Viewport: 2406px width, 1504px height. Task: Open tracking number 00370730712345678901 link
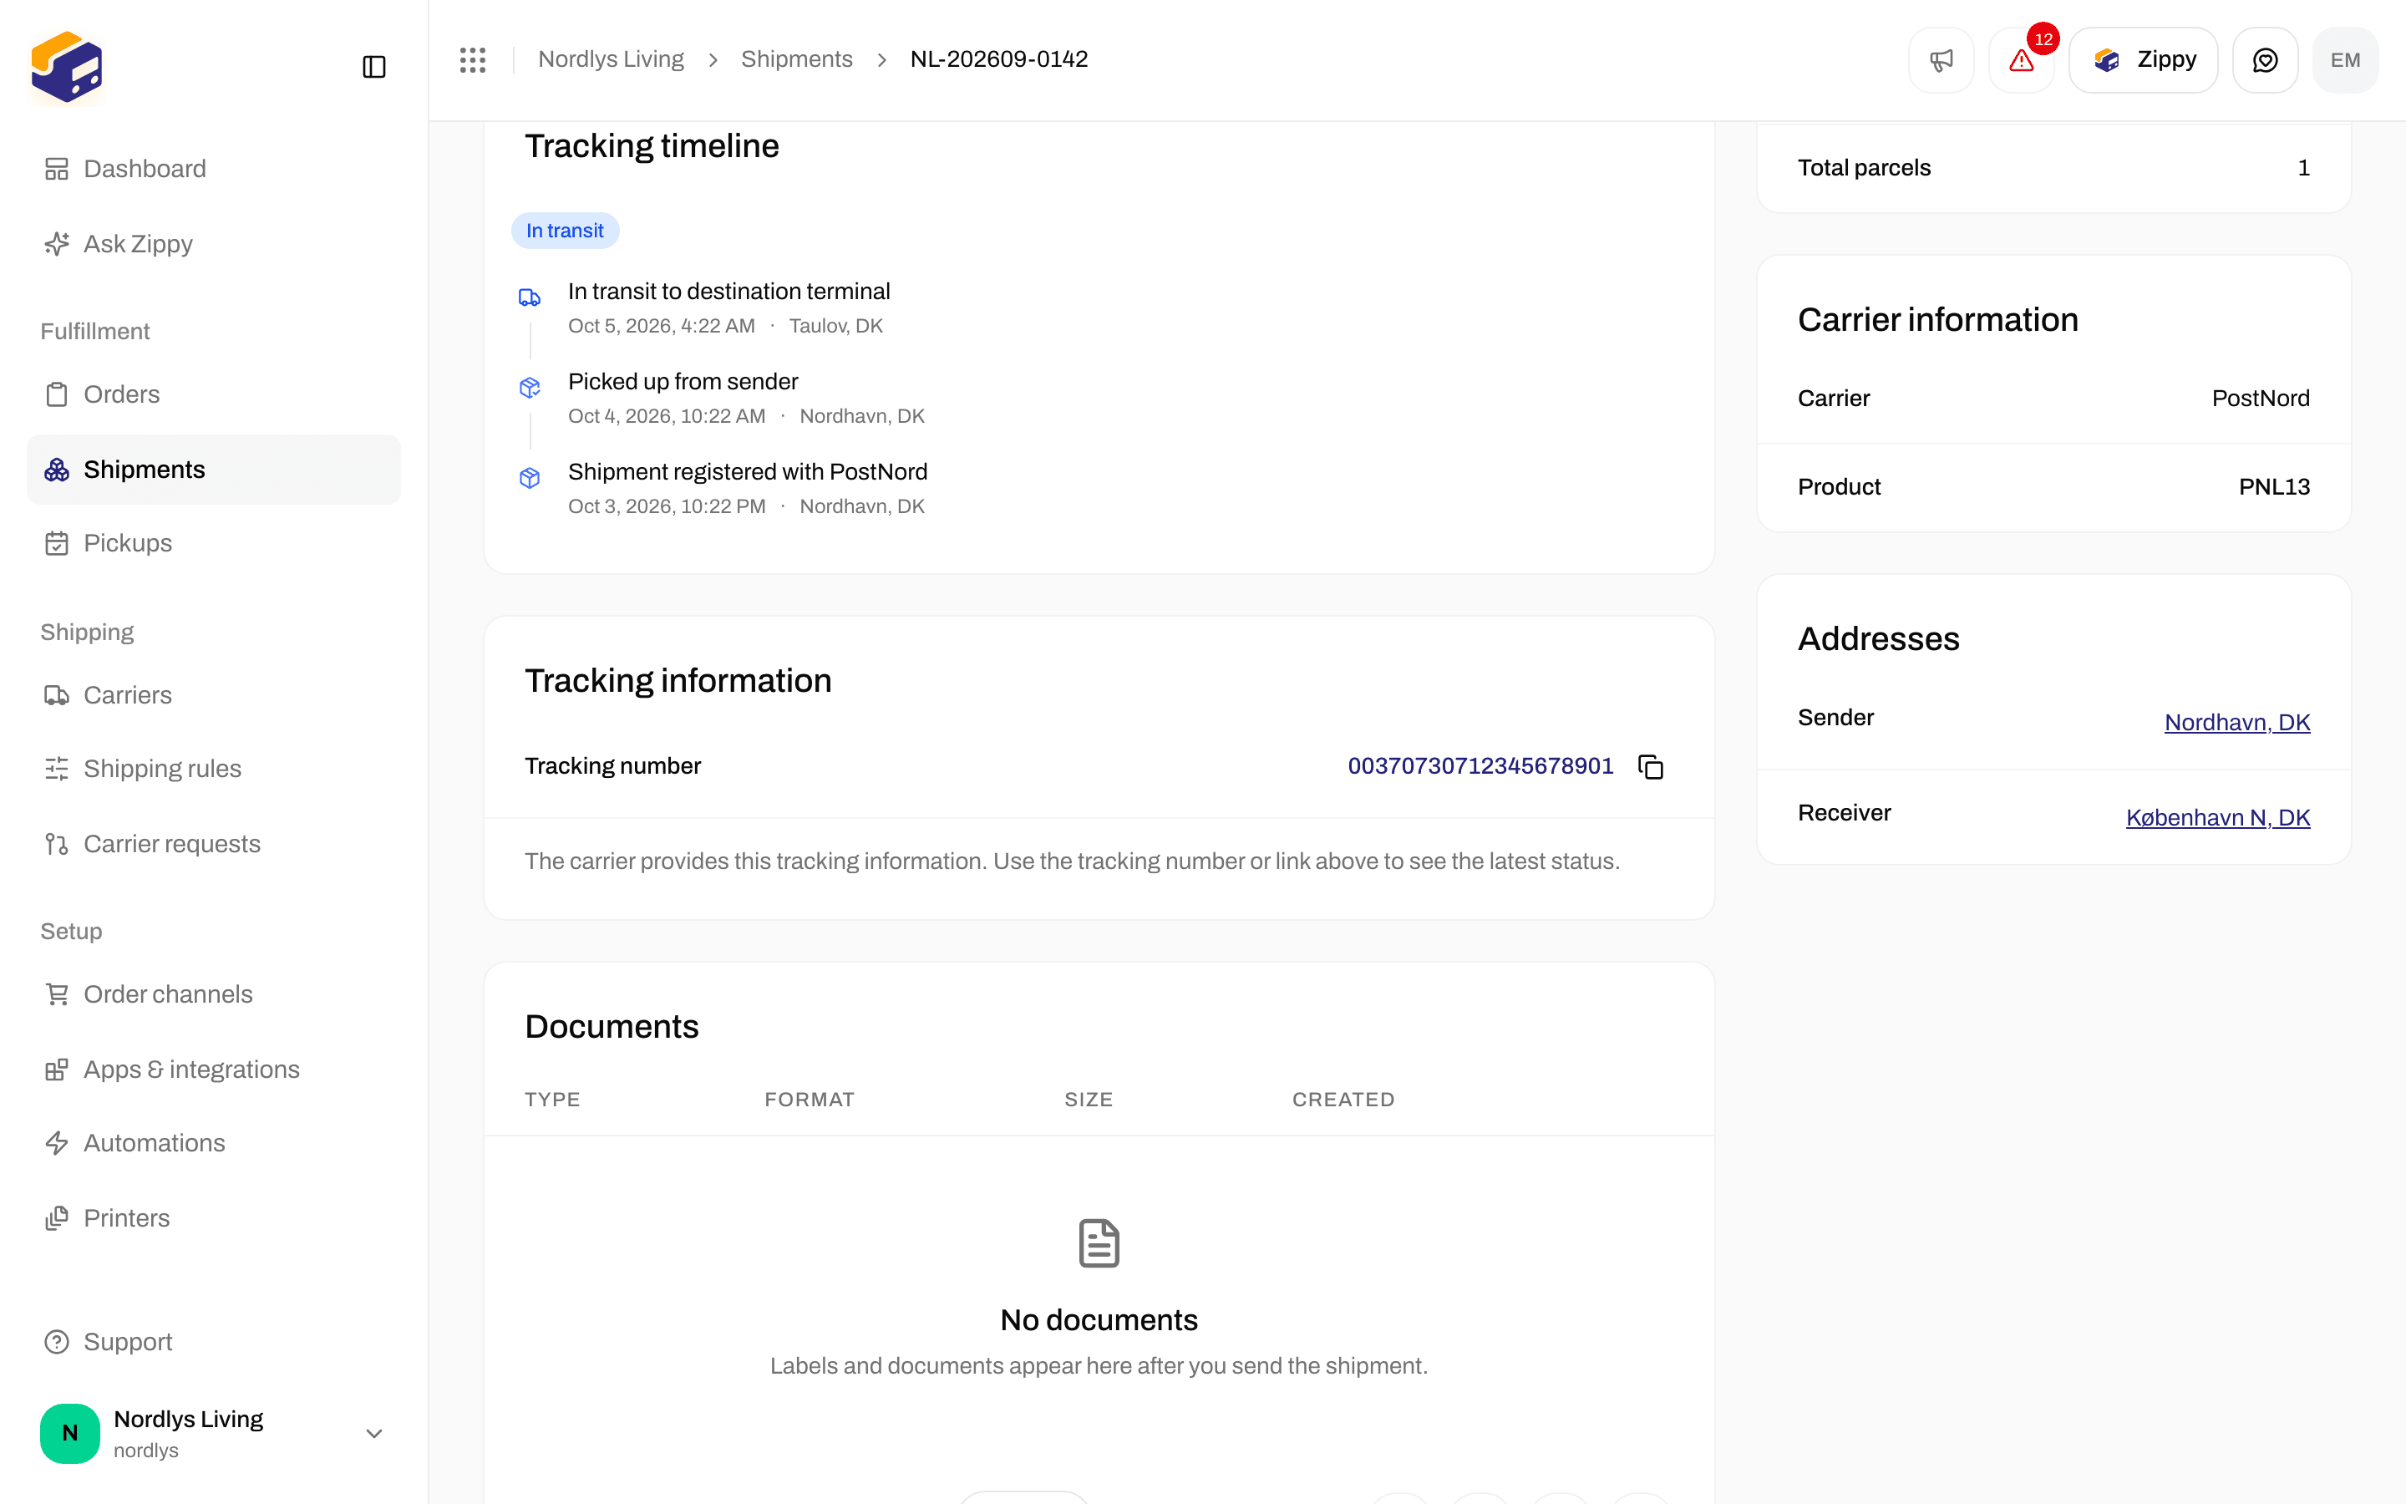pyautogui.click(x=1480, y=766)
